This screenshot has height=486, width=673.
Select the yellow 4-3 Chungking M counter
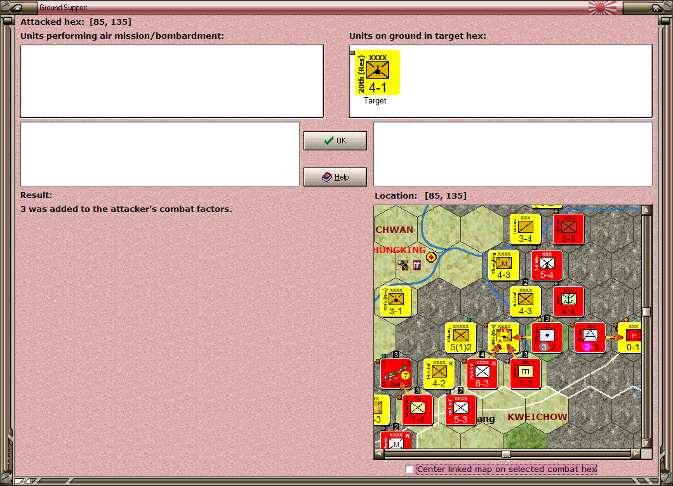[x=504, y=265]
